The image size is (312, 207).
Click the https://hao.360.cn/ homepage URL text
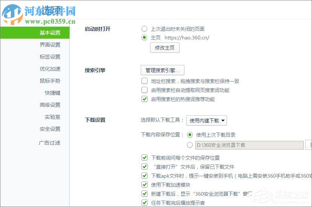pyautogui.click(x=187, y=38)
